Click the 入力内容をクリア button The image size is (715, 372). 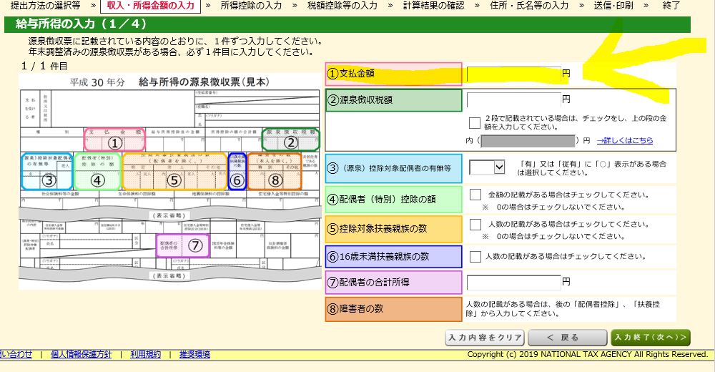click(485, 338)
